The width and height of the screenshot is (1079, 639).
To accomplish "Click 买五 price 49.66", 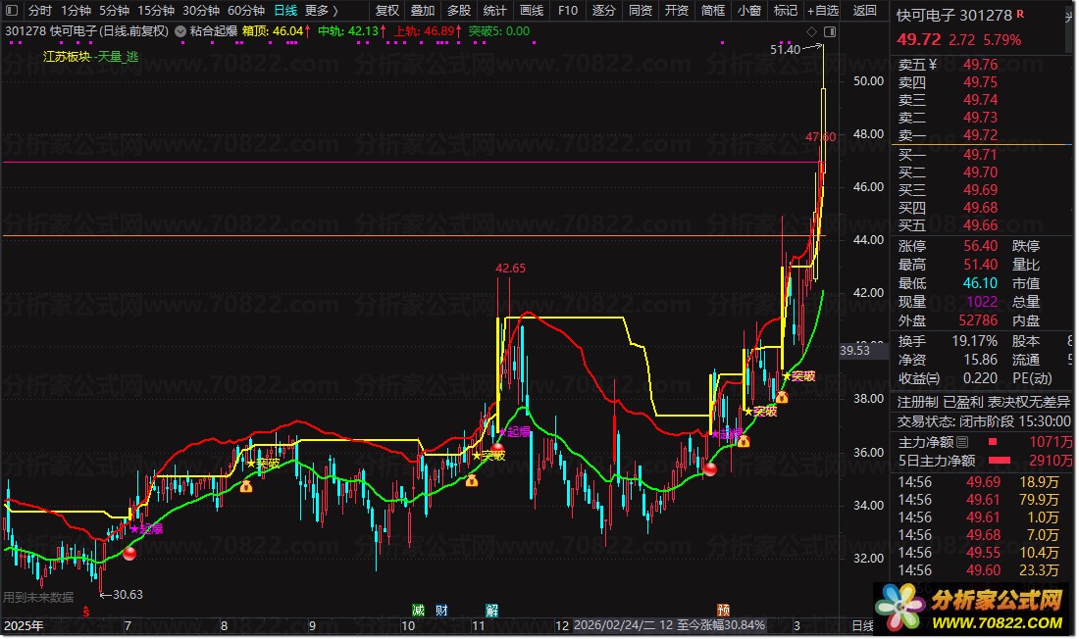I will point(980,225).
